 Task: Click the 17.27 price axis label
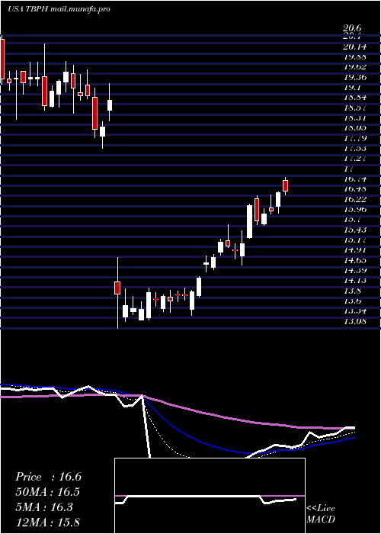(x=354, y=158)
